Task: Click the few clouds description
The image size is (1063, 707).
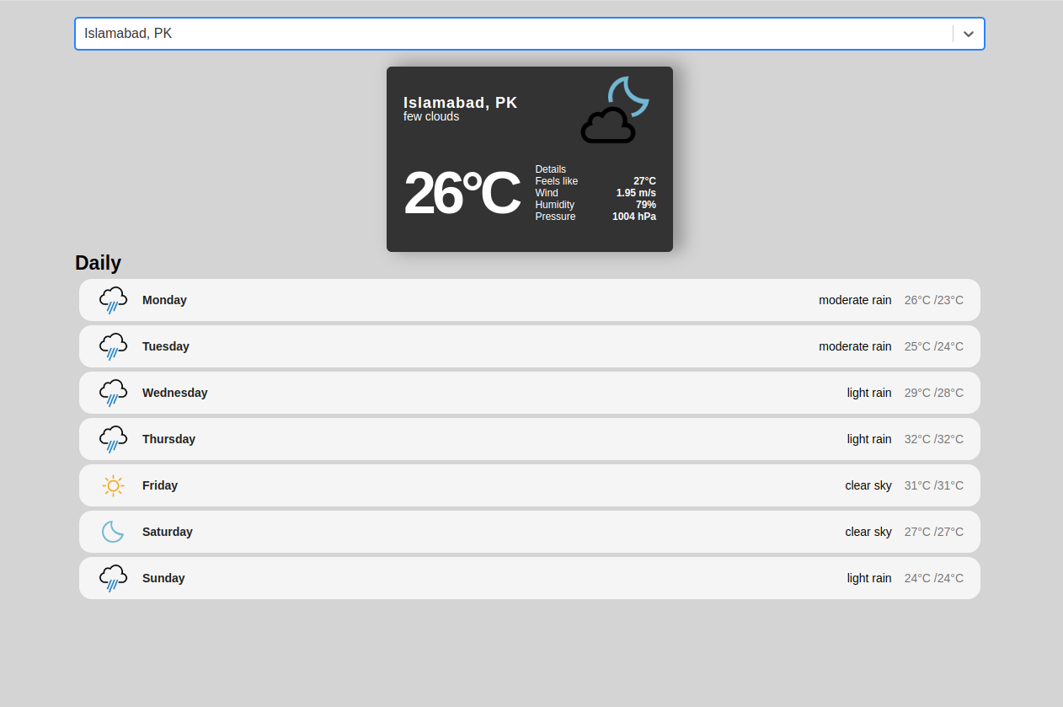Action: 431,116
